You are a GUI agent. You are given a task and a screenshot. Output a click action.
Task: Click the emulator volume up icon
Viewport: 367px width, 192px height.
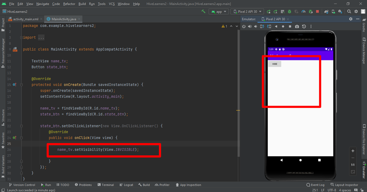click(x=250, y=26)
